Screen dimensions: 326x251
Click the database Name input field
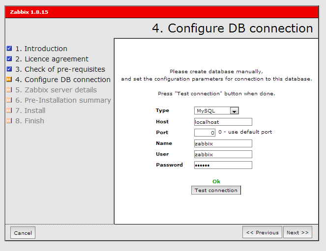click(x=223, y=143)
